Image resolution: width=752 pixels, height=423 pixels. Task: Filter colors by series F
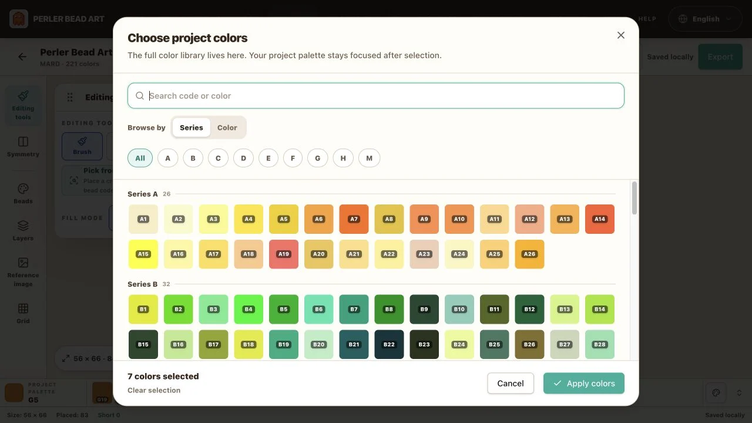click(x=293, y=158)
